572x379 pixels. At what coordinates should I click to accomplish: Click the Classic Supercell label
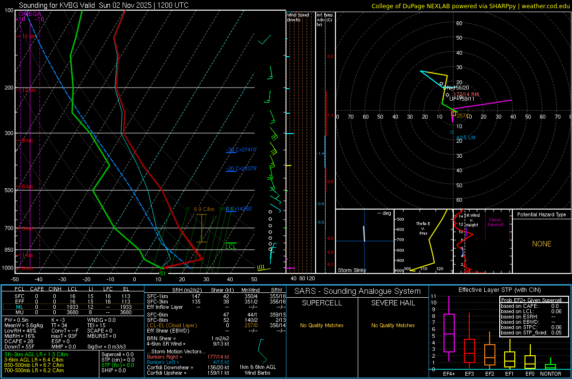coord(495,222)
